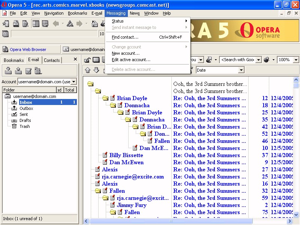300x225 pixels.
Task: Open message from Billy Bissette
Action: point(126,155)
